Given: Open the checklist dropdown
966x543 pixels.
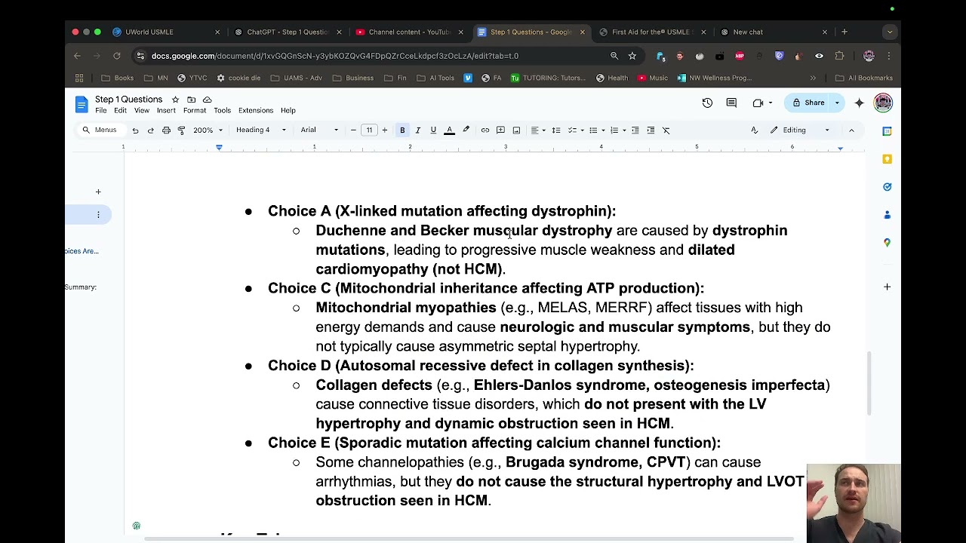Looking at the screenshot, I should click(575, 130).
